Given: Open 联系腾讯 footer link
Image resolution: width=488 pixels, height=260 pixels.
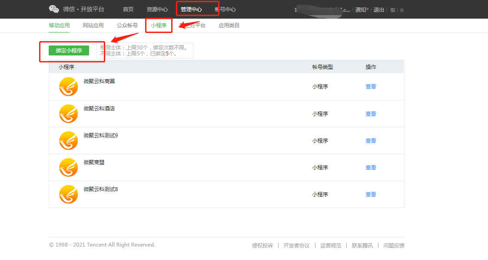Looking at the screenshot, I should [x=362, y=245].
